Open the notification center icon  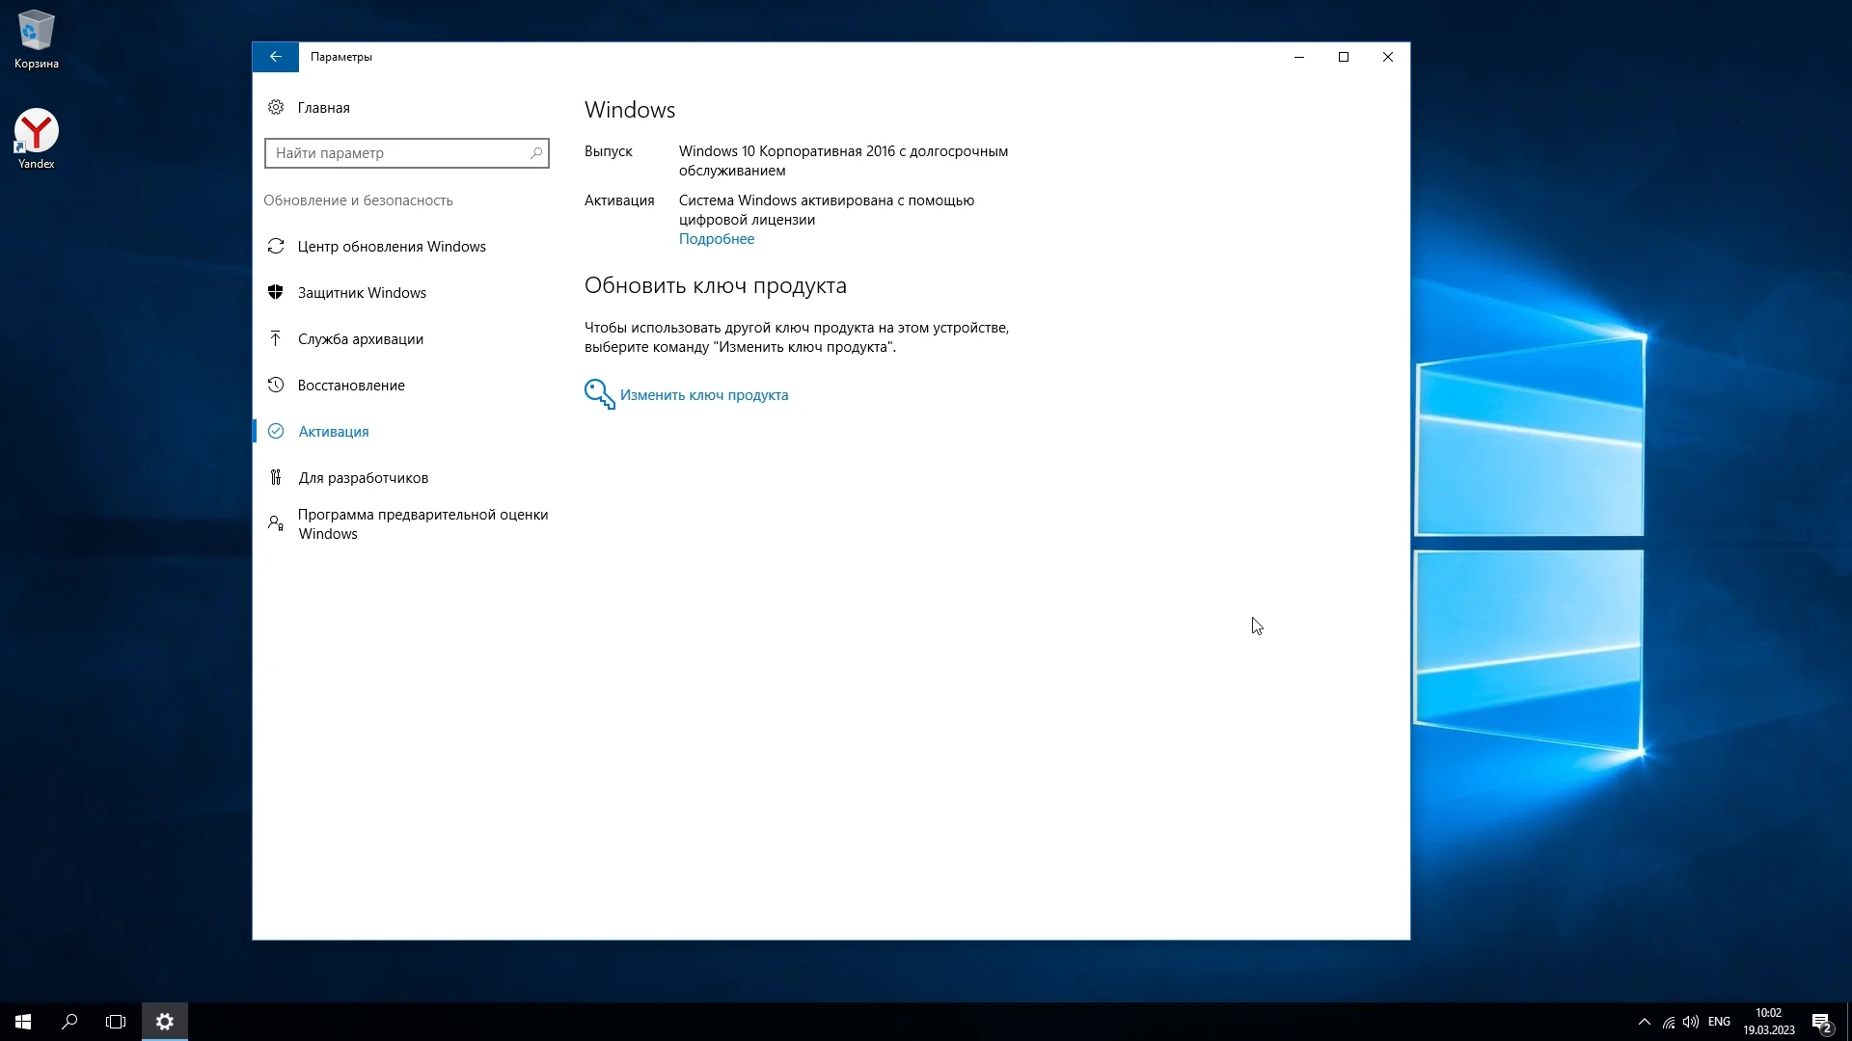1820,1022
